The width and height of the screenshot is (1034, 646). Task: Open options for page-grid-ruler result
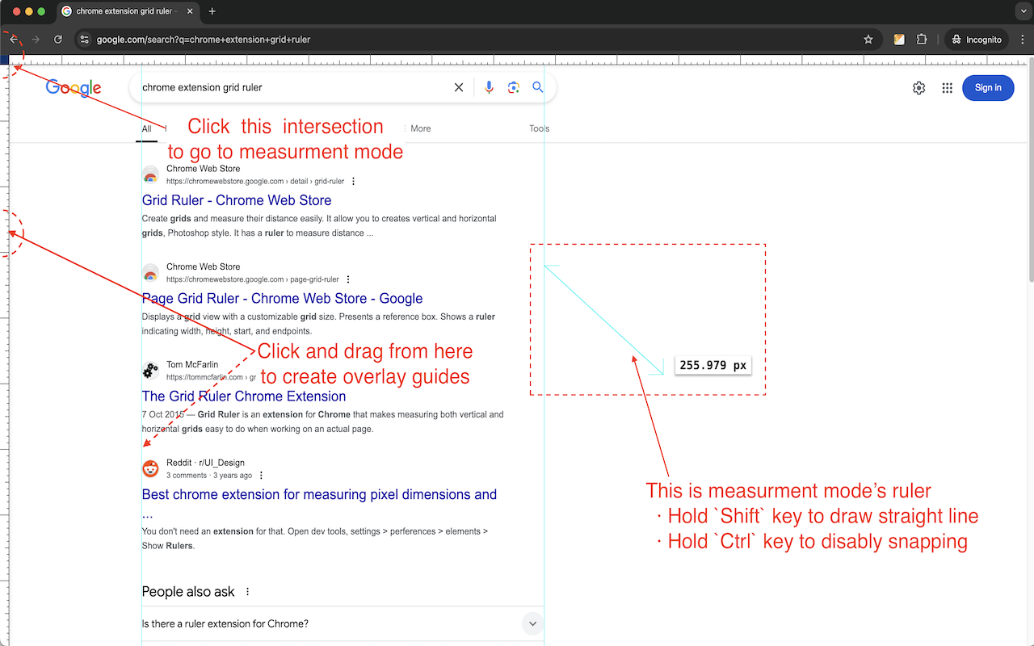click(348, 279)
